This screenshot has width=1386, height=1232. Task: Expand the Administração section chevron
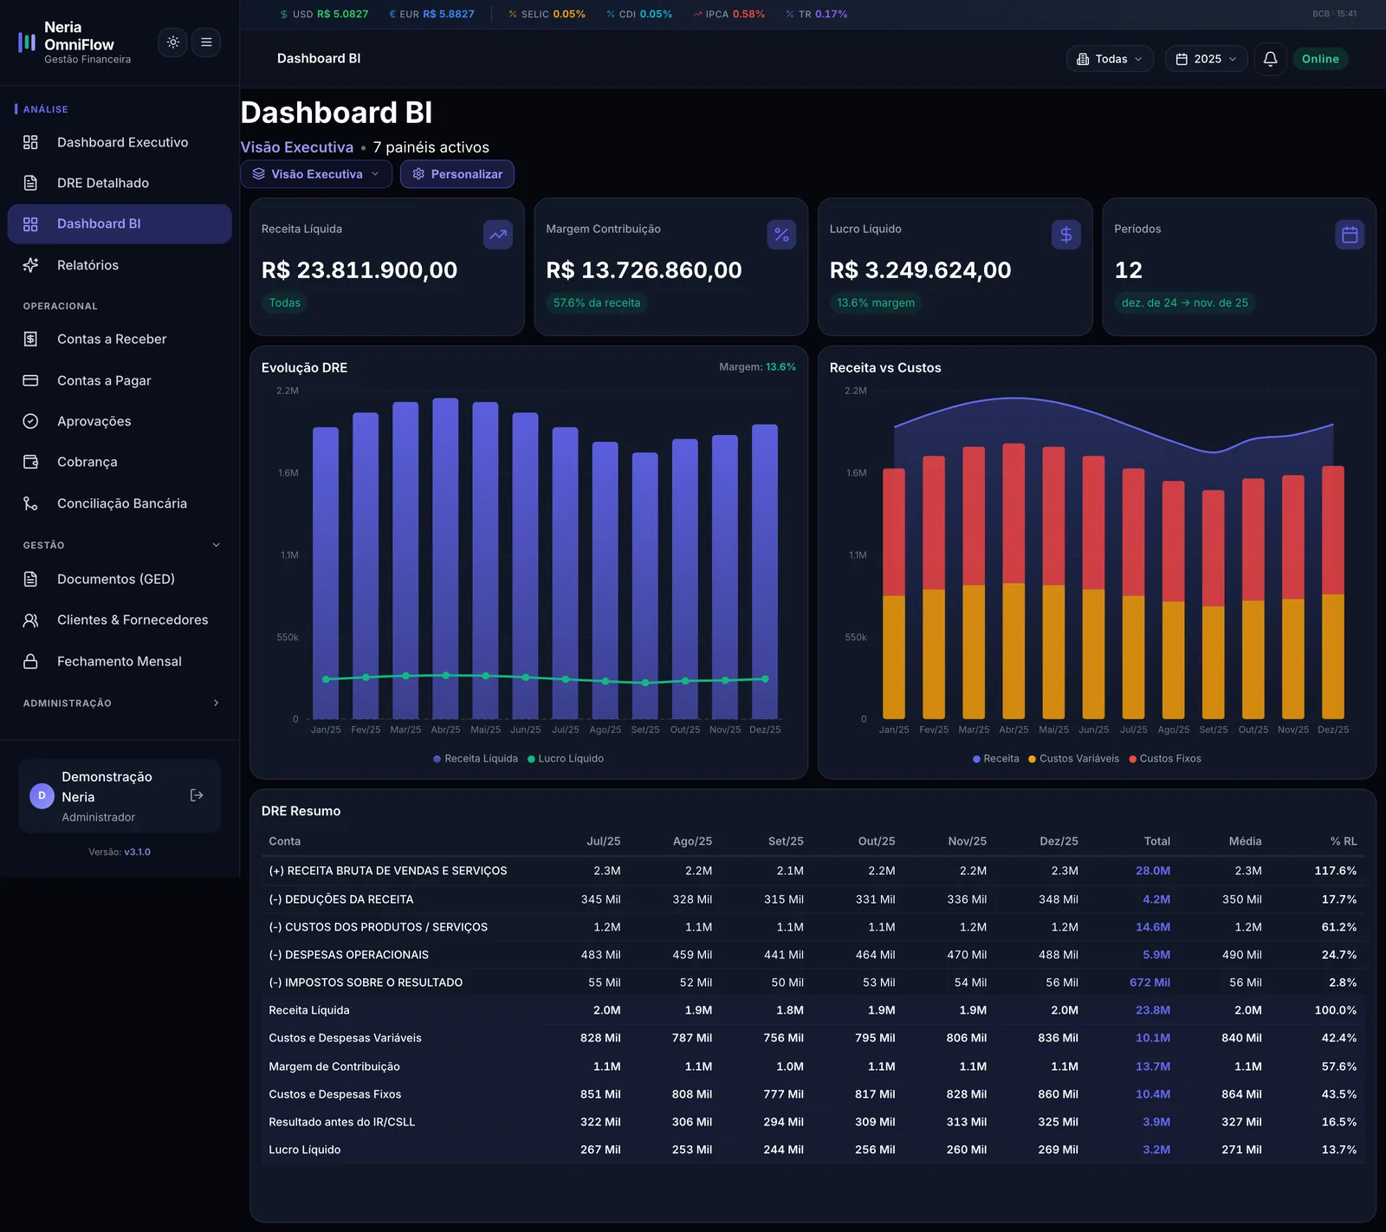click(216, 703)
